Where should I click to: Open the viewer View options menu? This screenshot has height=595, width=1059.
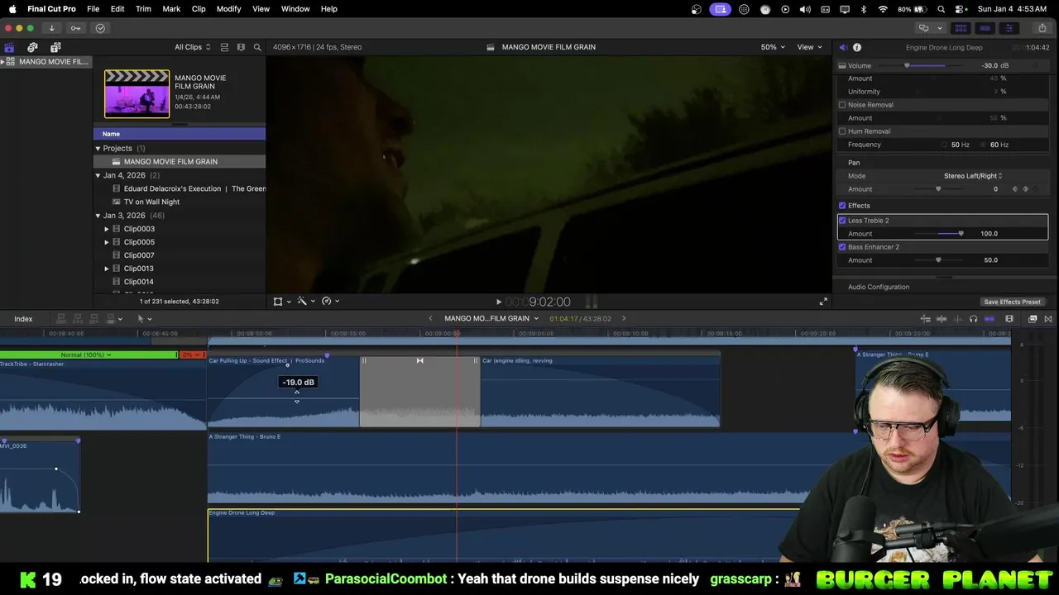[809, 47]
